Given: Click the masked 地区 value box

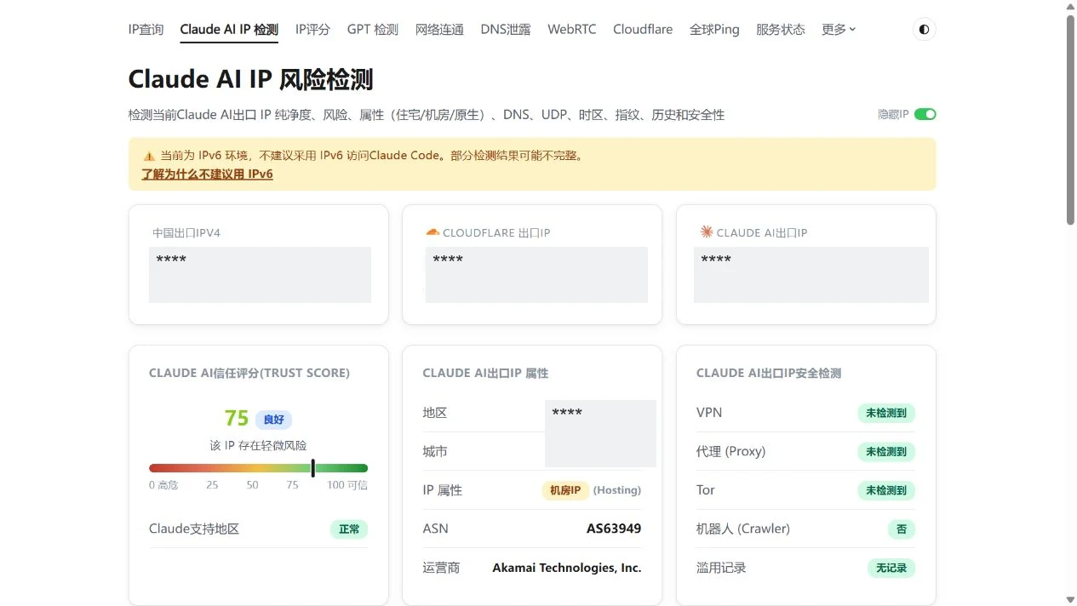Looking at the screenshot, I should (x=600, y=433).
